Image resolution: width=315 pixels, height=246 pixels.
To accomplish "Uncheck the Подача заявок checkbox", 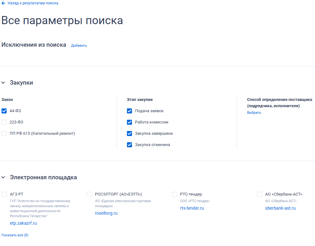I will coord(129,111).
